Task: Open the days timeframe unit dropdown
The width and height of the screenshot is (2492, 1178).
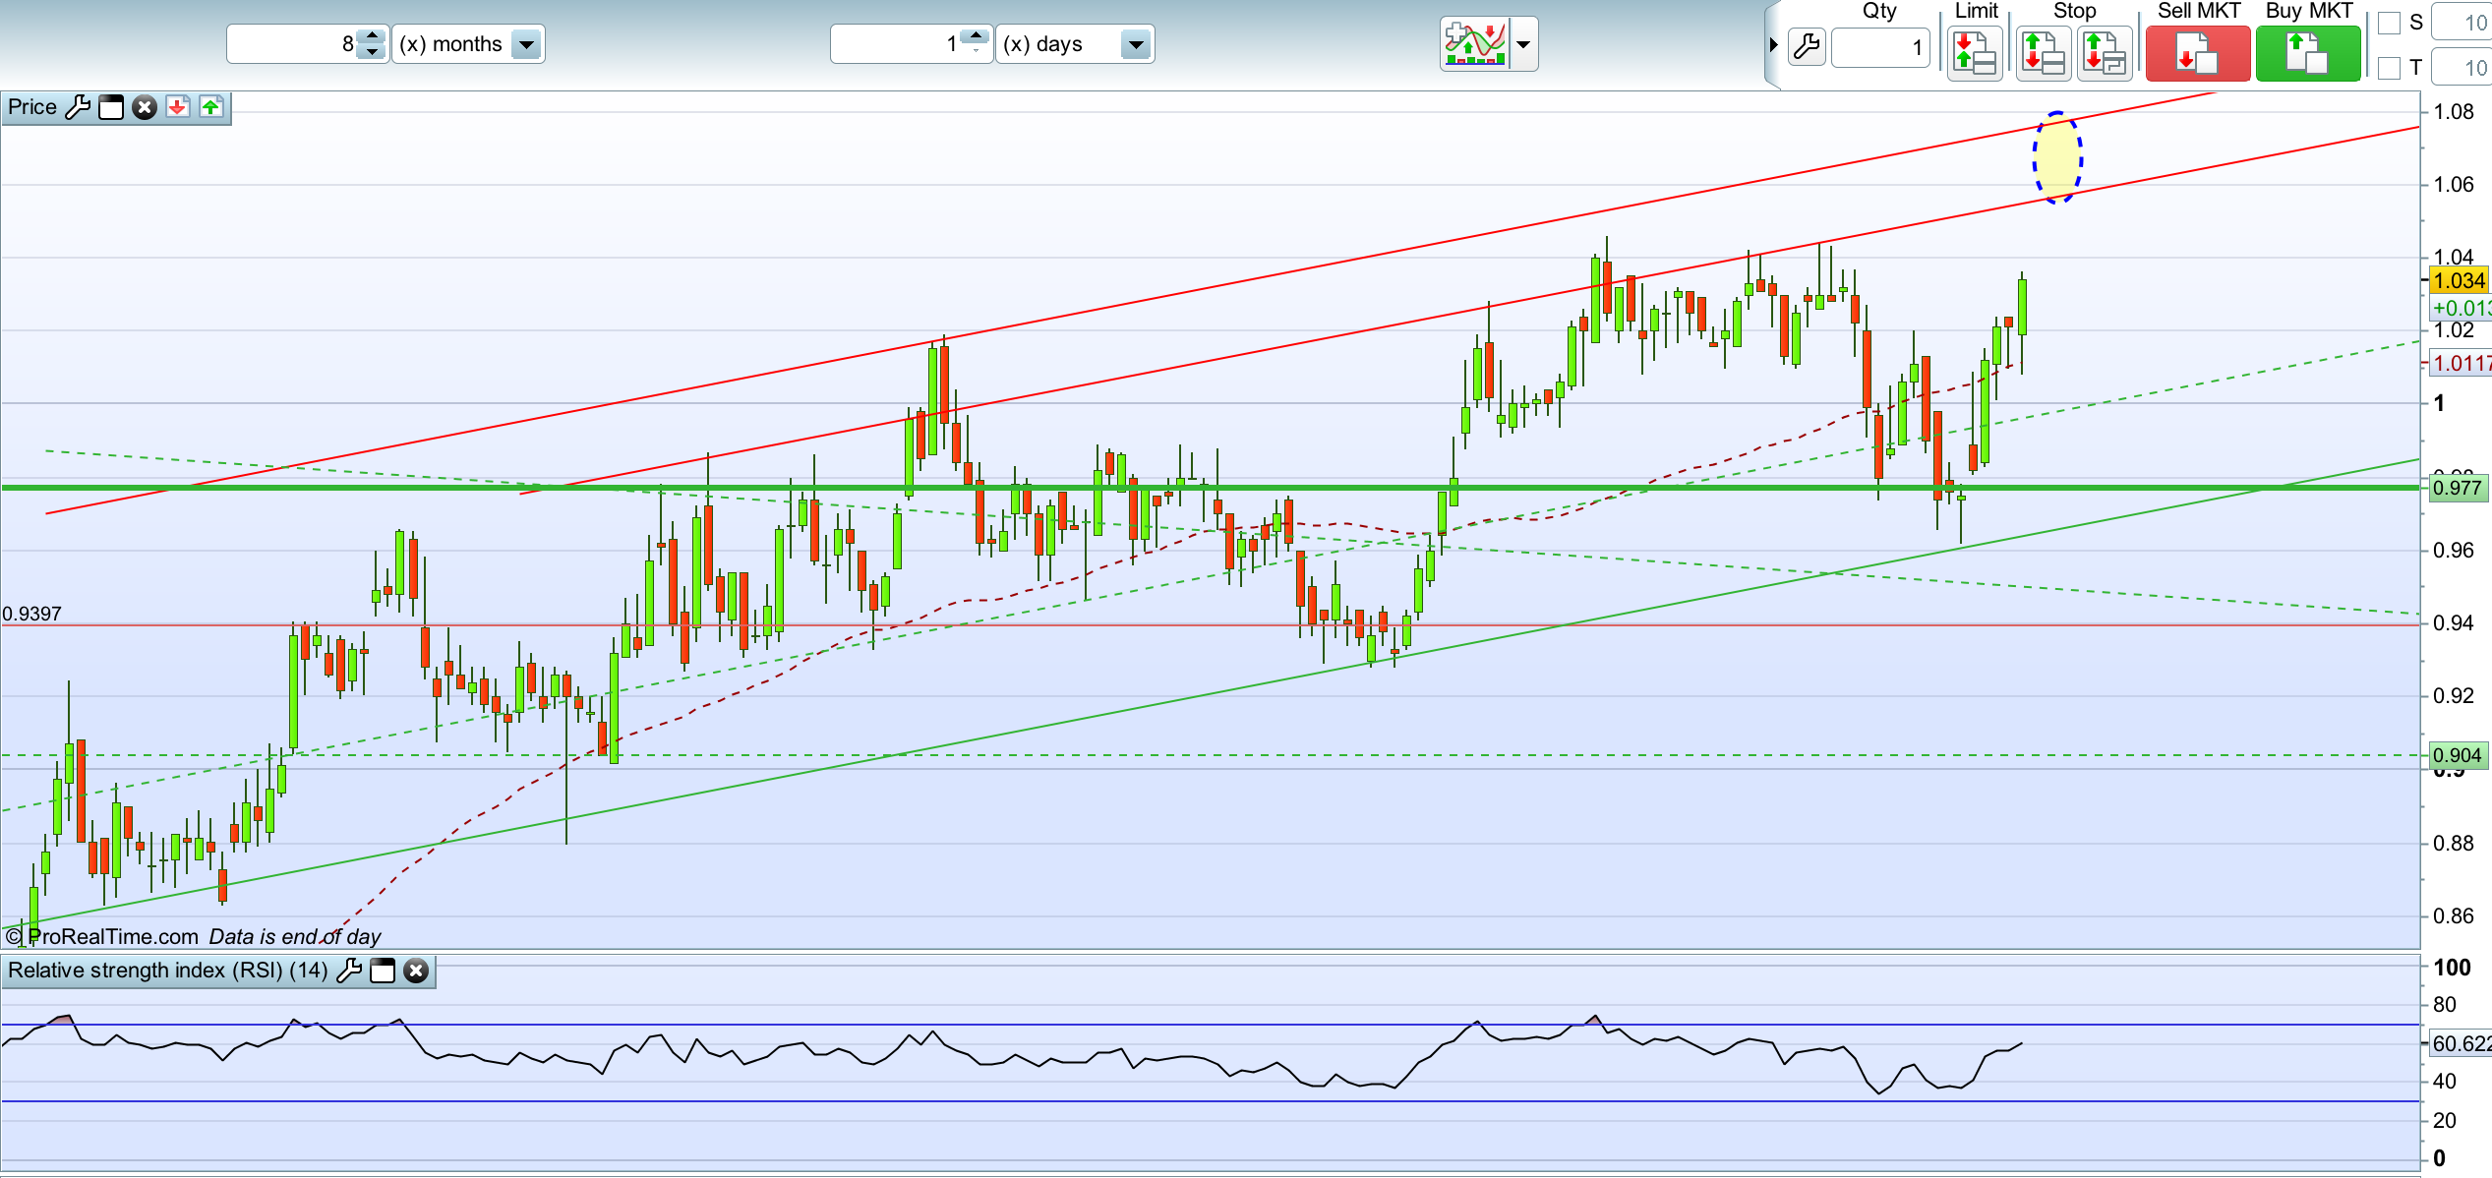Action: (x=1135, y=44)
